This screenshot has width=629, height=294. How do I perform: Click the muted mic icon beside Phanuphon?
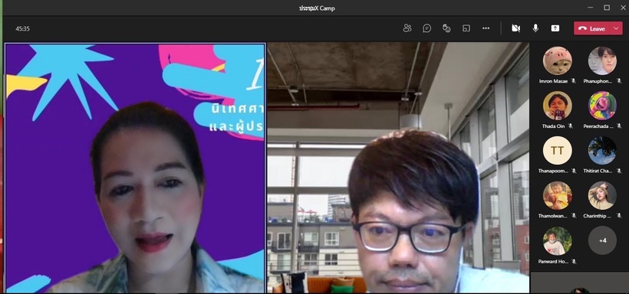[618, 81]
